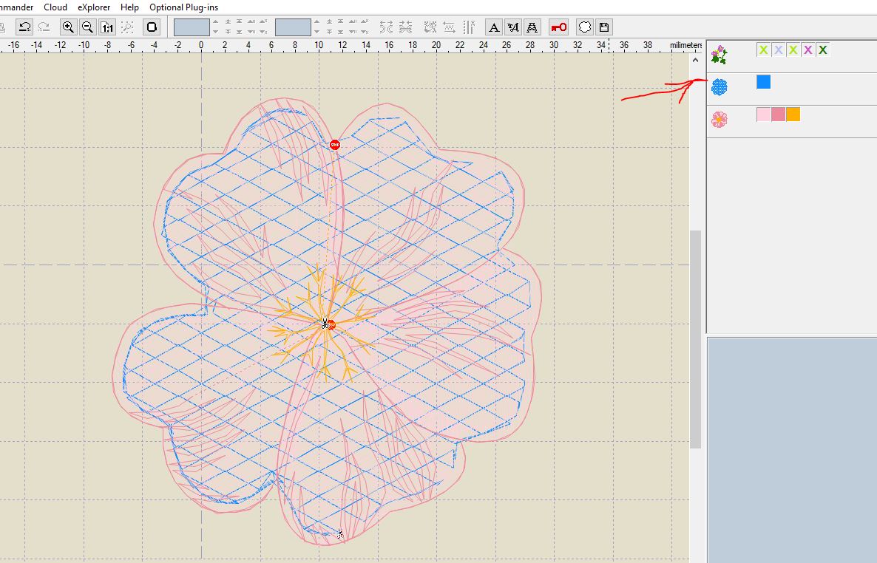Toggle the pale lavender X color marker
The width and height of the screenshot is (877, 563).
pyautogui.click(x=778, y=50)
